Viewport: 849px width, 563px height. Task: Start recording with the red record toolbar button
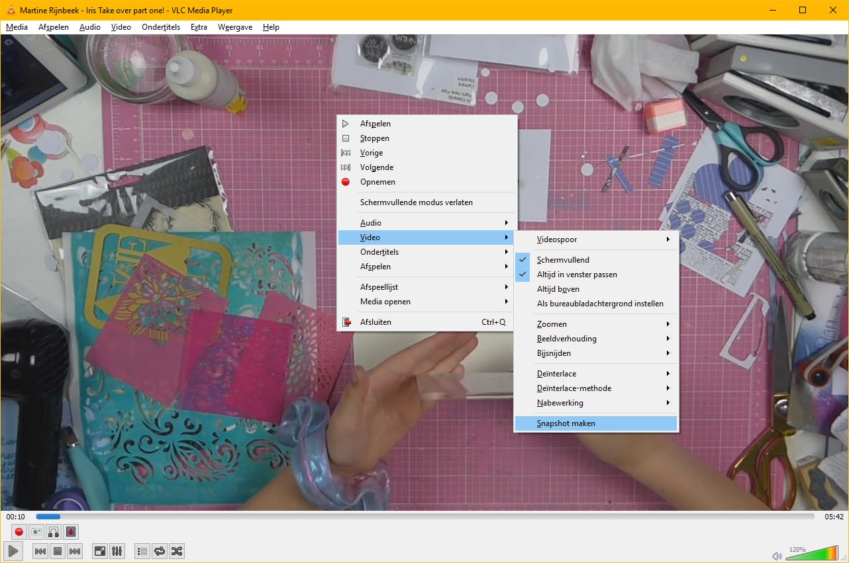[x=19, y=531]
